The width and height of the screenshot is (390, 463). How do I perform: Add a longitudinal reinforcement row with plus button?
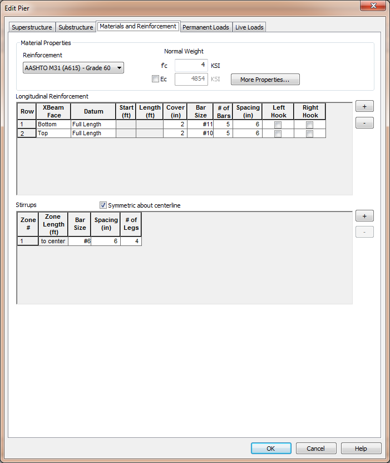tap(364, 106)
